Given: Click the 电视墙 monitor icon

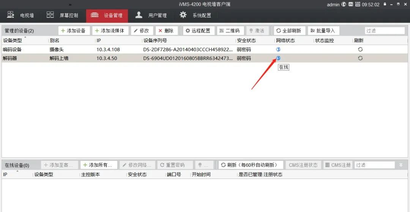Looking at the screenshot, I should tap(11, 15).
